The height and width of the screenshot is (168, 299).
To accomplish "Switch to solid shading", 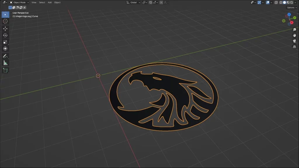I will click(284, 2).
